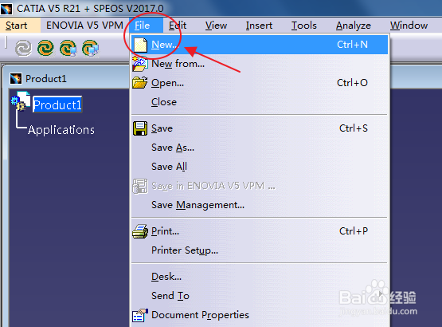
Task: Select Applications node in specification tree
Action: tap(61, 130)
